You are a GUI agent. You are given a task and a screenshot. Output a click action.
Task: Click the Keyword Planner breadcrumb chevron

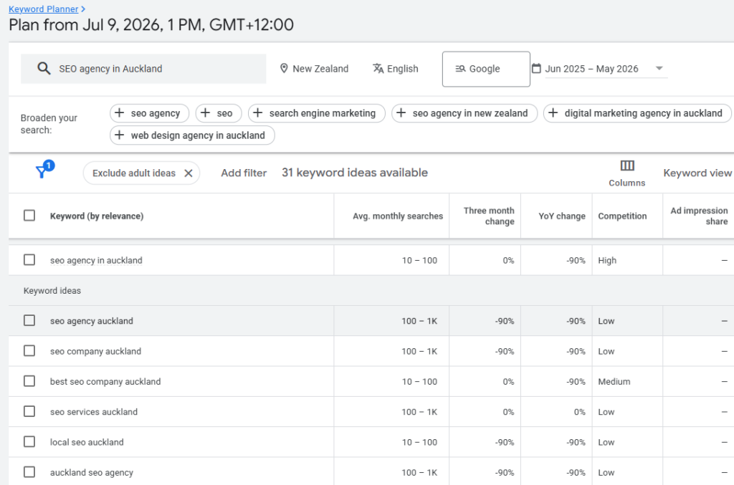click(83, 9)
